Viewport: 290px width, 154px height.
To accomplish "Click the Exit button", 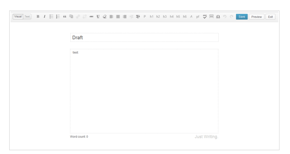I will click(270, 17).
